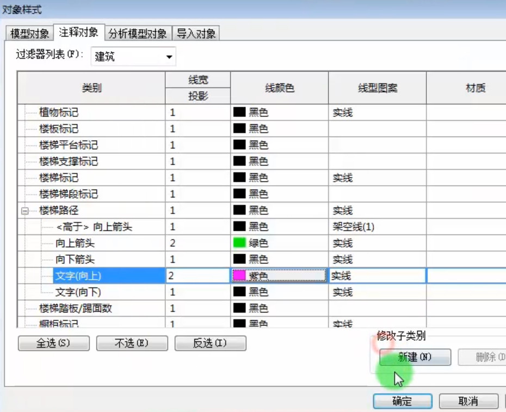Collapse the 楼梯路径 tree node
Image resolution: width=506 pixels, height=412 pixels.
click(x=25, y=211)
